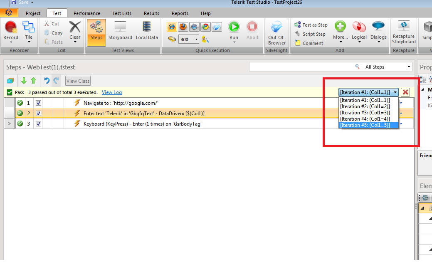Open the Dialogs menu

coord(378,32)
